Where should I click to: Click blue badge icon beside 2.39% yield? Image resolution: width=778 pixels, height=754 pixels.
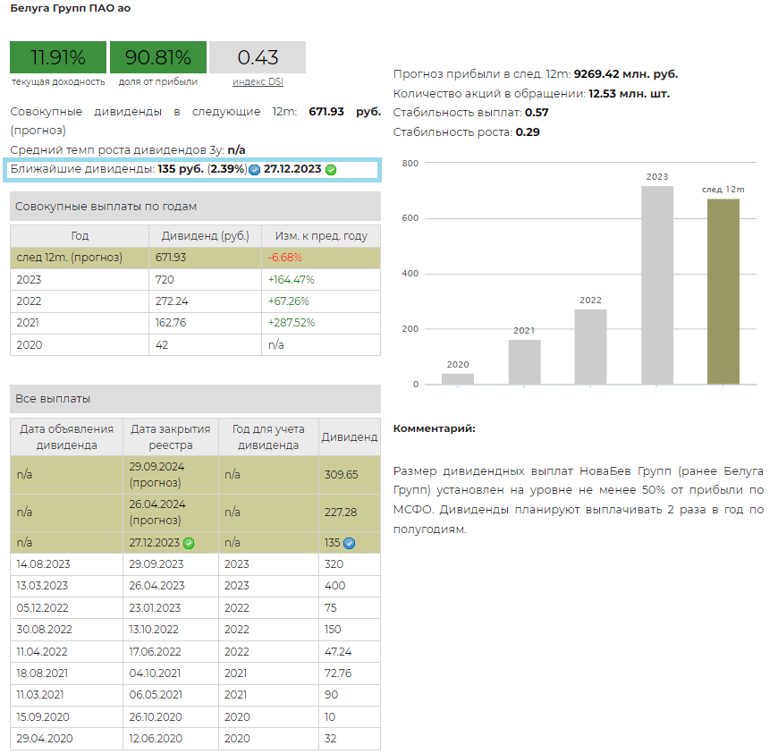pyautogui.click(x=255, y=170)
